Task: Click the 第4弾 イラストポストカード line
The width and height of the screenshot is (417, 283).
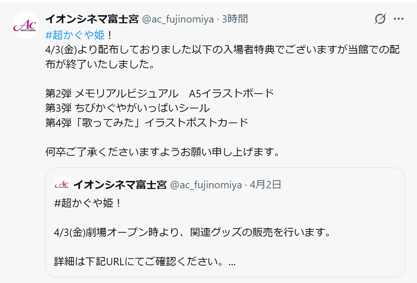Action: coord(147,122)
